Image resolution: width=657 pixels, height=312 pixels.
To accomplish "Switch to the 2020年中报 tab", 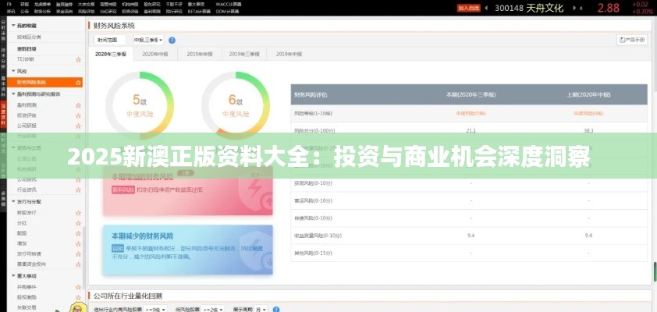I will pyautogui.click(x=154, y=55).
